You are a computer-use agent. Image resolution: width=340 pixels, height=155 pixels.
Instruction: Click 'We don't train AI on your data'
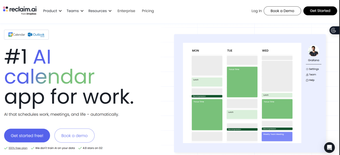(x=55, y=148)
